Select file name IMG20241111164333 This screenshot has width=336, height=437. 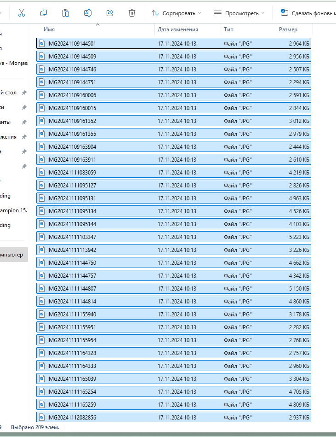point(72,366)
